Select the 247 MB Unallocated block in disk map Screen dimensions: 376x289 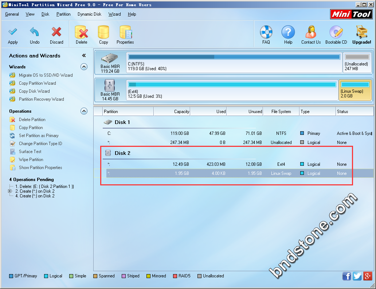pos(357,63)
